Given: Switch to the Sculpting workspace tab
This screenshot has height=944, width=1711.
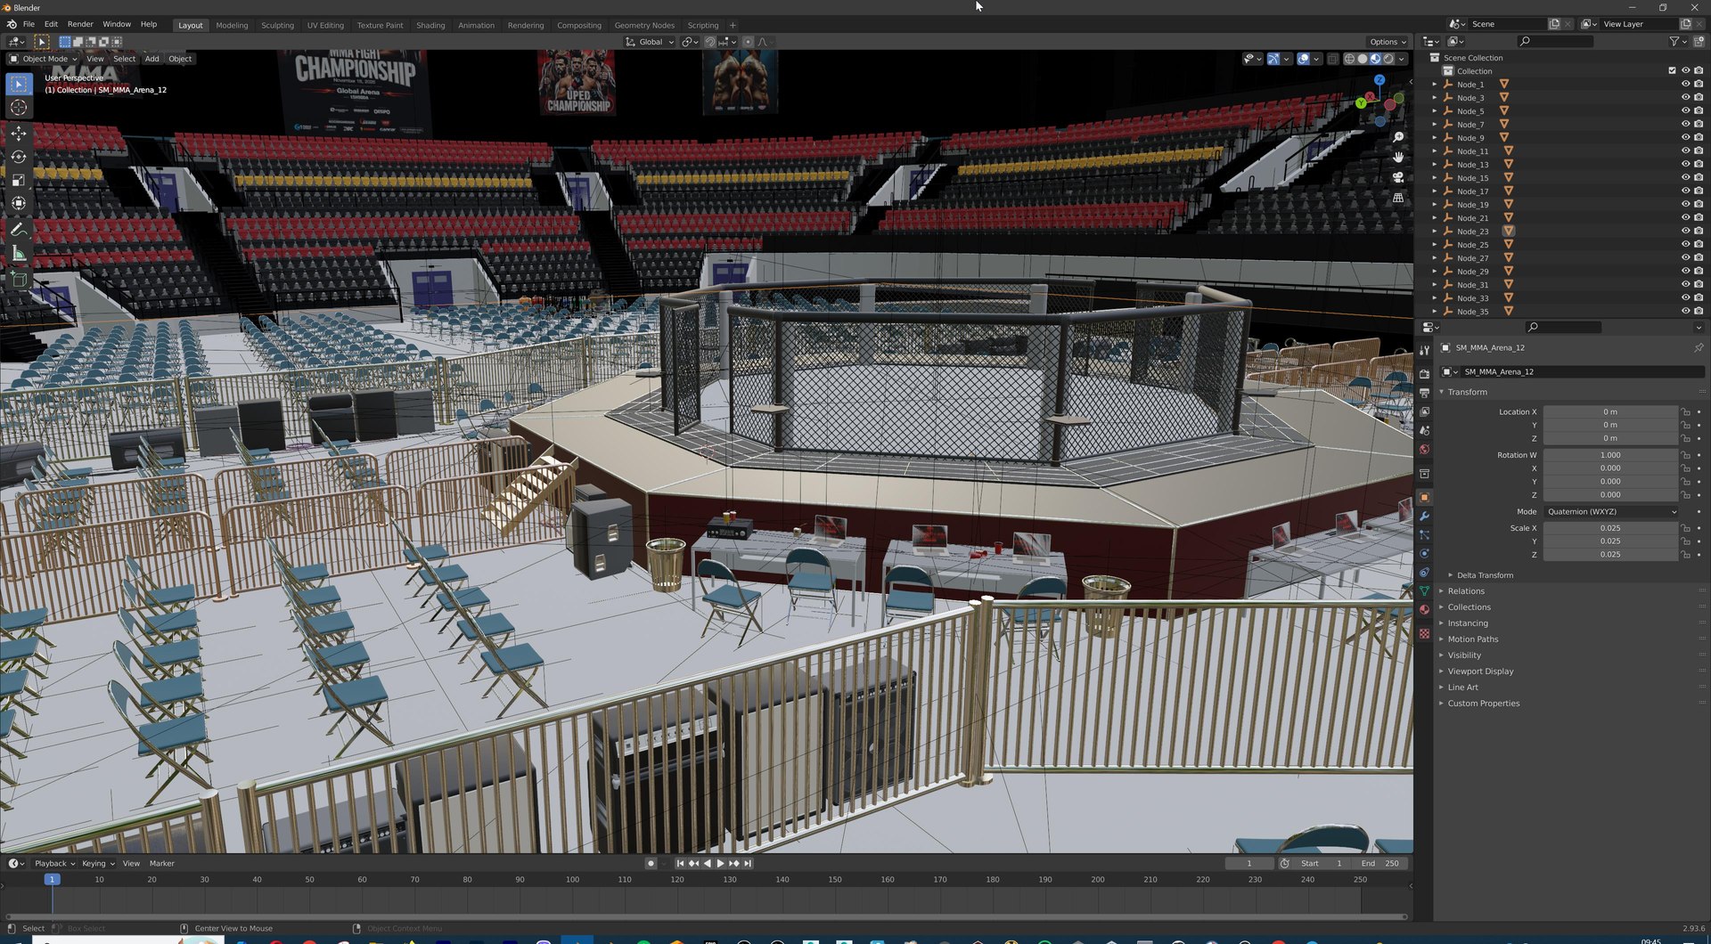Looking at the screenshot, I should (x=277, y=25).
